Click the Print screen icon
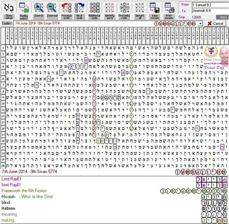Viewport: 229px width, 224px height. pos(169,8)
